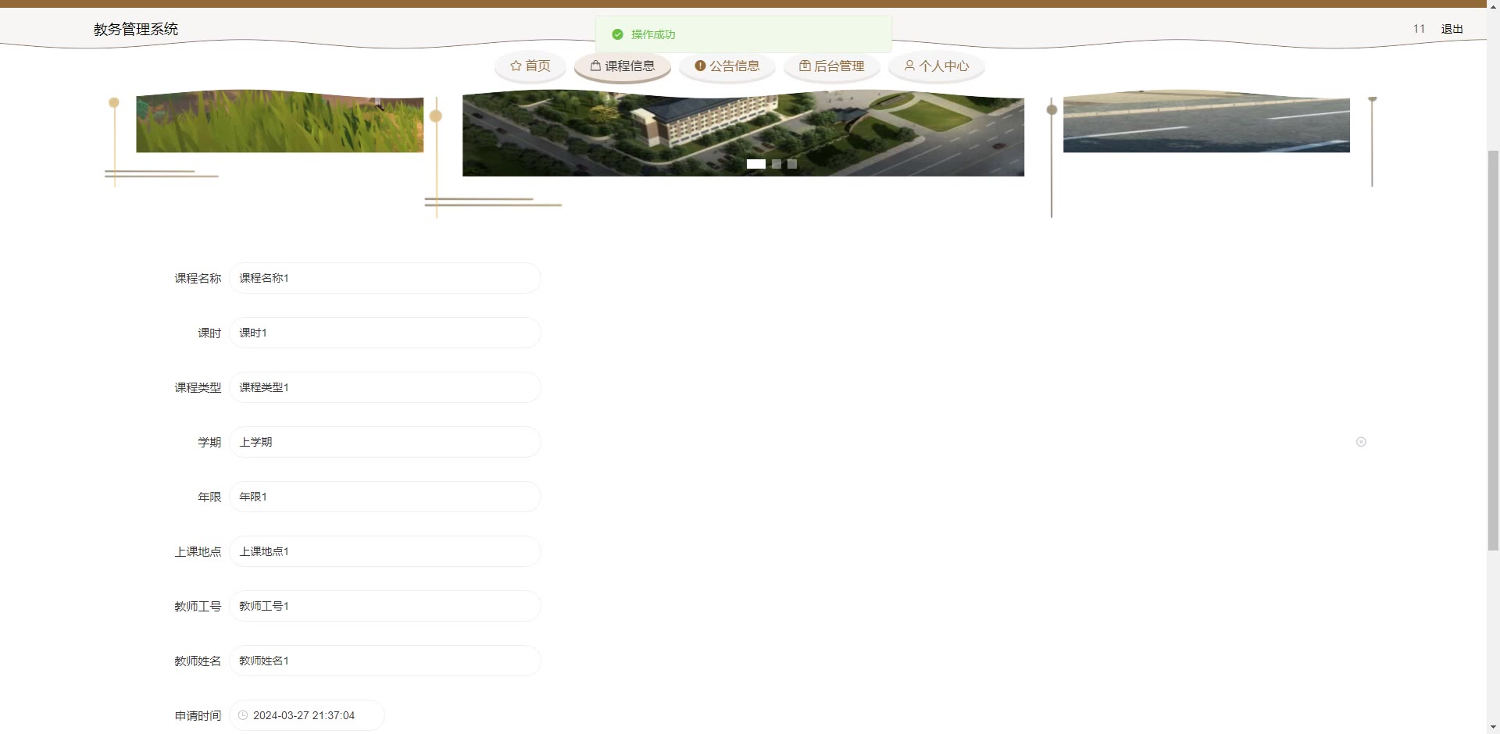
Task: Click the box icon beside 后台管理
Action: pos(805,66)
